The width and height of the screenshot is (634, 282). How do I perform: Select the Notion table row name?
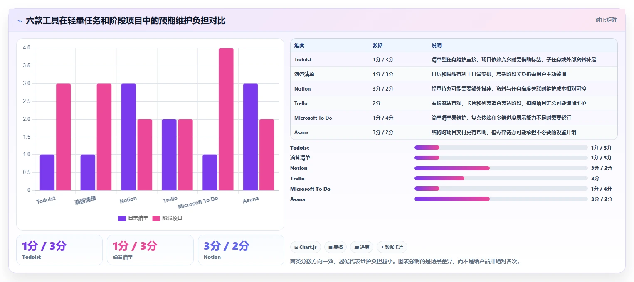[302, 89]
